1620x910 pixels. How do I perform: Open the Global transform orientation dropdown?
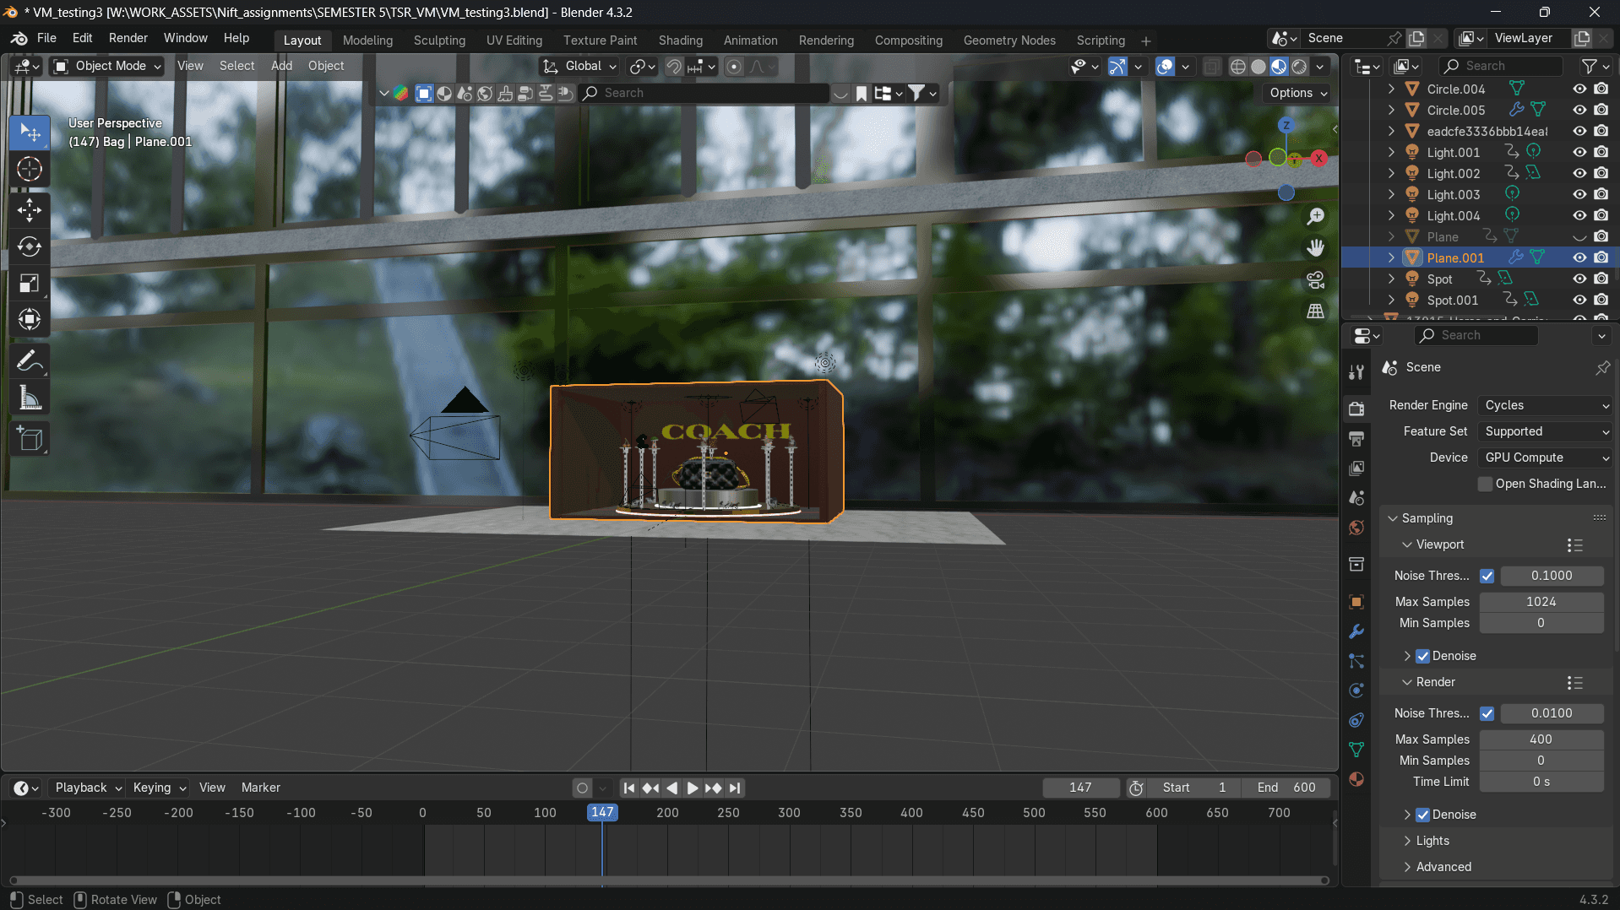[x=580, y=66]
